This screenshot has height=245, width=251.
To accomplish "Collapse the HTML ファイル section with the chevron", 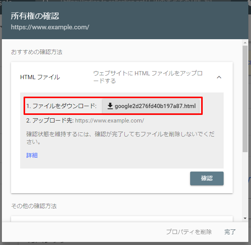I will [x=219, y=77].
